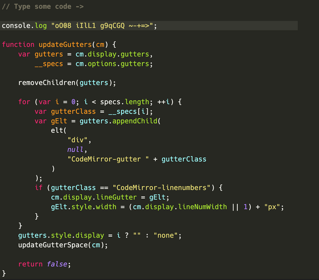The height and width of the screenshot is (280, 319).
Task: Click "cm.display.gutters," in the var line
Action: [x=114, y=54]
